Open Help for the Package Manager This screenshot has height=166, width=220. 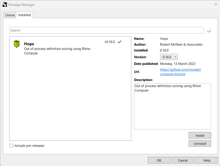(207, 160)
